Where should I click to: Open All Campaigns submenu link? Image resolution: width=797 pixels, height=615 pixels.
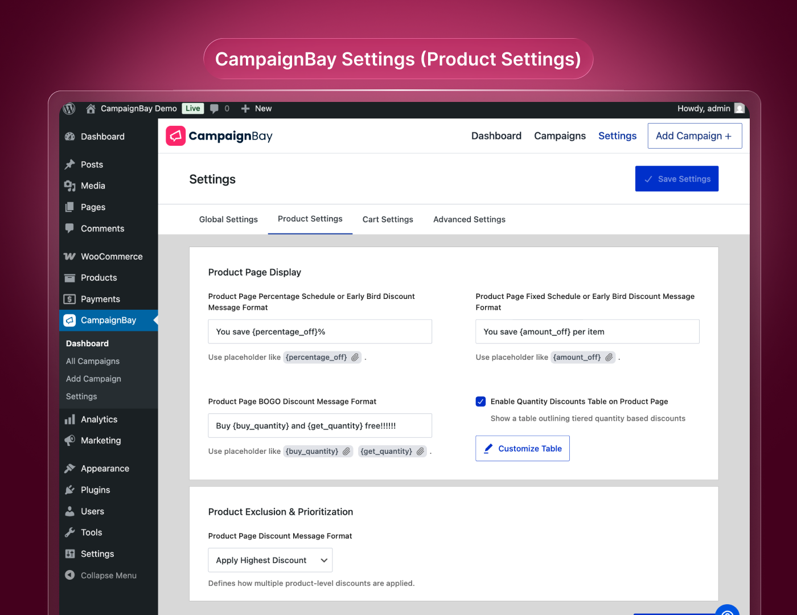[x=93, y=361]
